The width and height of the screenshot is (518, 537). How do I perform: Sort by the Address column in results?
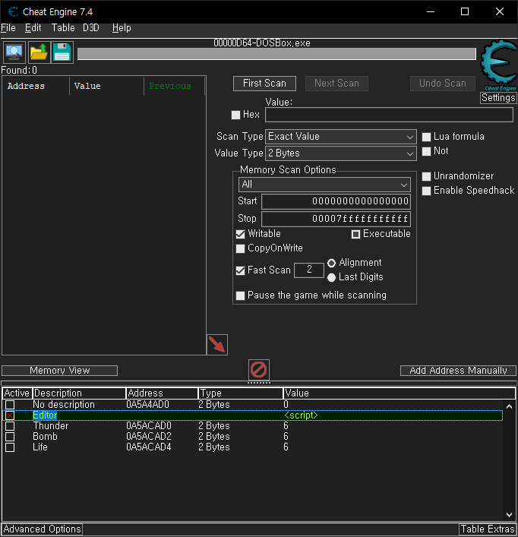(36, 86)
